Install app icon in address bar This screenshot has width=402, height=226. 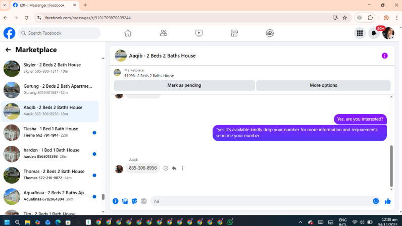pyautogui.click(x=335, y=18)
